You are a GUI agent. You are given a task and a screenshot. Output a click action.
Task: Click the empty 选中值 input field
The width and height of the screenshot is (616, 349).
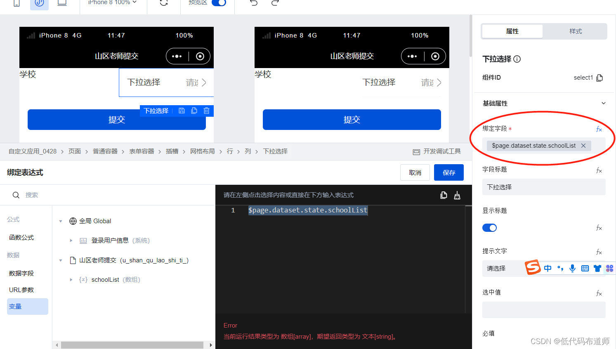click(544, 310)
